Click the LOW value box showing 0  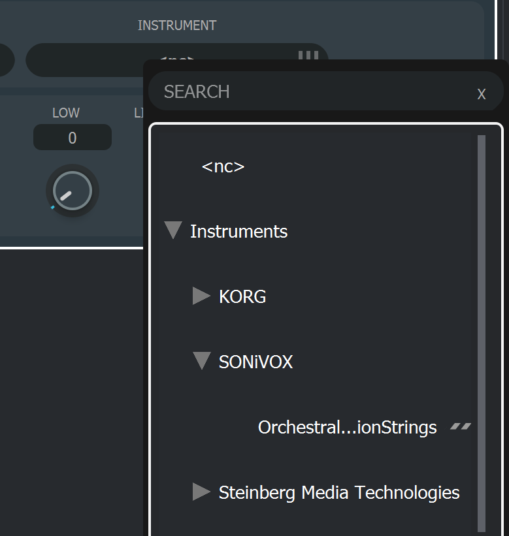coord(72,138)
